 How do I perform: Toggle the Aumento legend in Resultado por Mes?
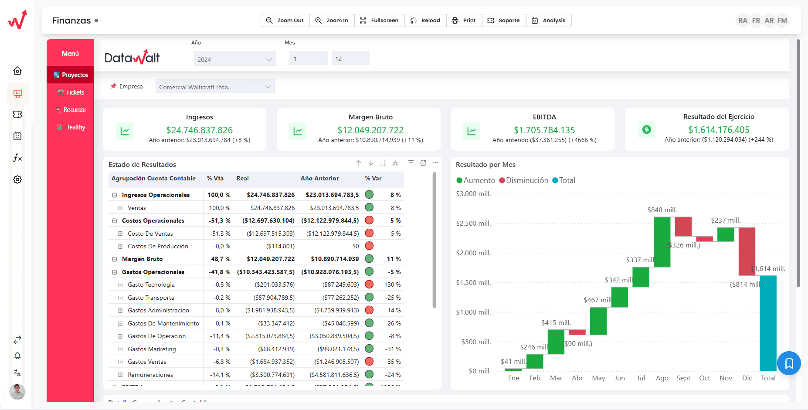click(x=475, y=180)
